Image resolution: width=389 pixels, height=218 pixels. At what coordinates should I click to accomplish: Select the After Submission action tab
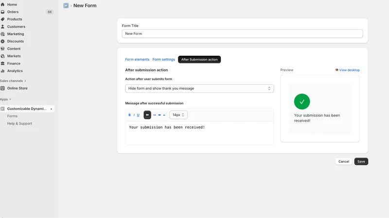[x=199, y=60]
